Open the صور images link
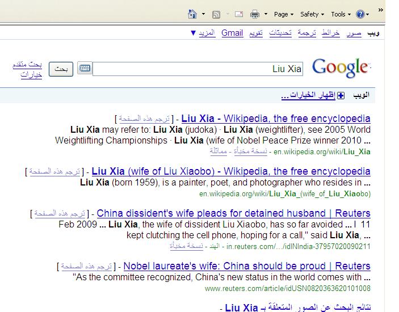 pyautogui.click(x=354, y=33)
